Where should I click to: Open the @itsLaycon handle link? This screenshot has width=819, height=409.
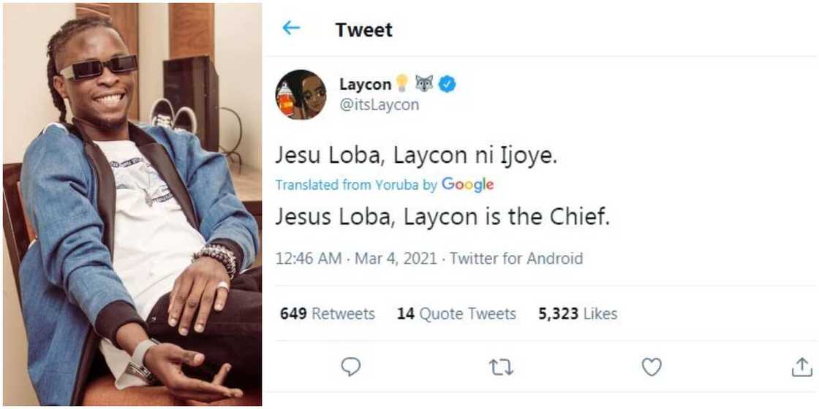tap(379, 104)
